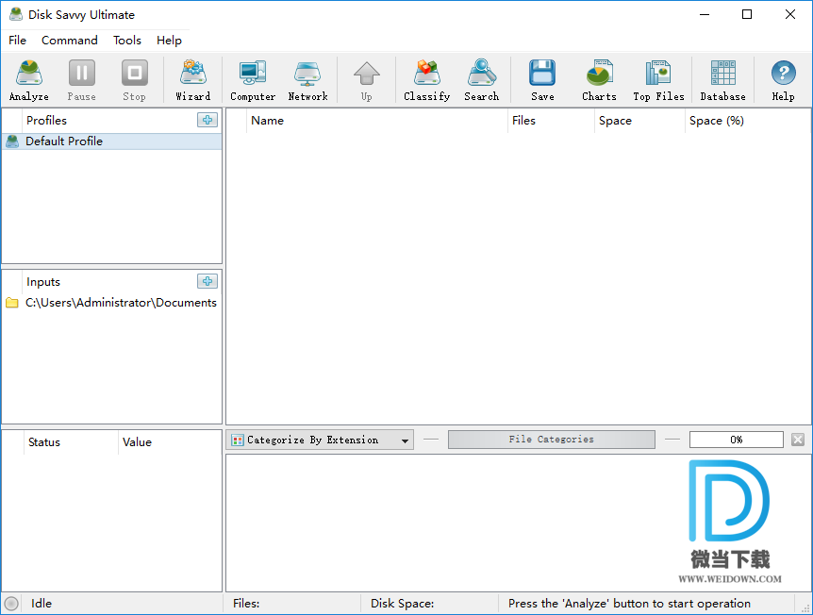Open the Wizard tool
The width and height of the screenshot is (813, 615).
193,80
